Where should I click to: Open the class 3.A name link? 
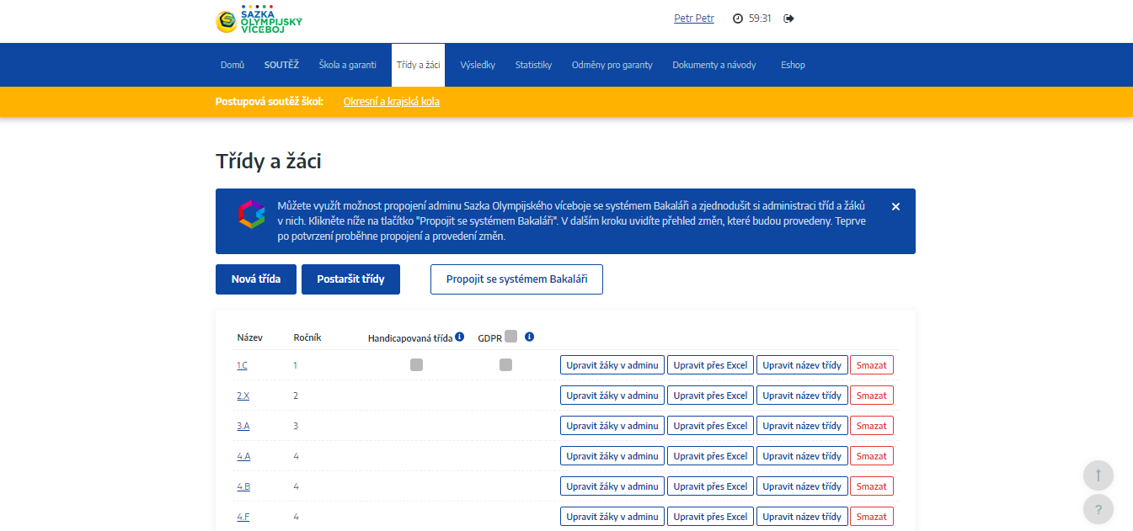click(x=243, y=426)
